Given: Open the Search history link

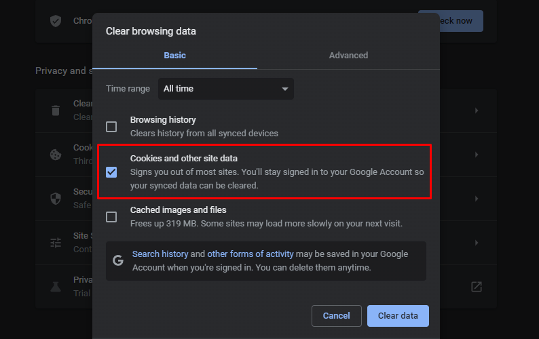Looking at the screenshot, I should point(160,254).
